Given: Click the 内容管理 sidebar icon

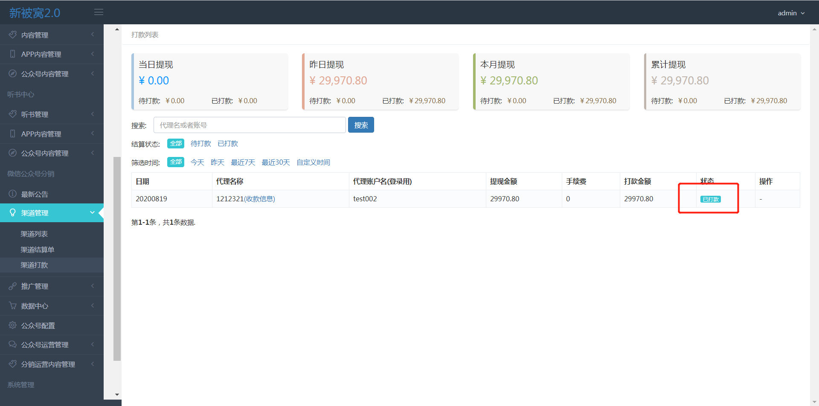Looking at the screenshot, I should point(13,35).
